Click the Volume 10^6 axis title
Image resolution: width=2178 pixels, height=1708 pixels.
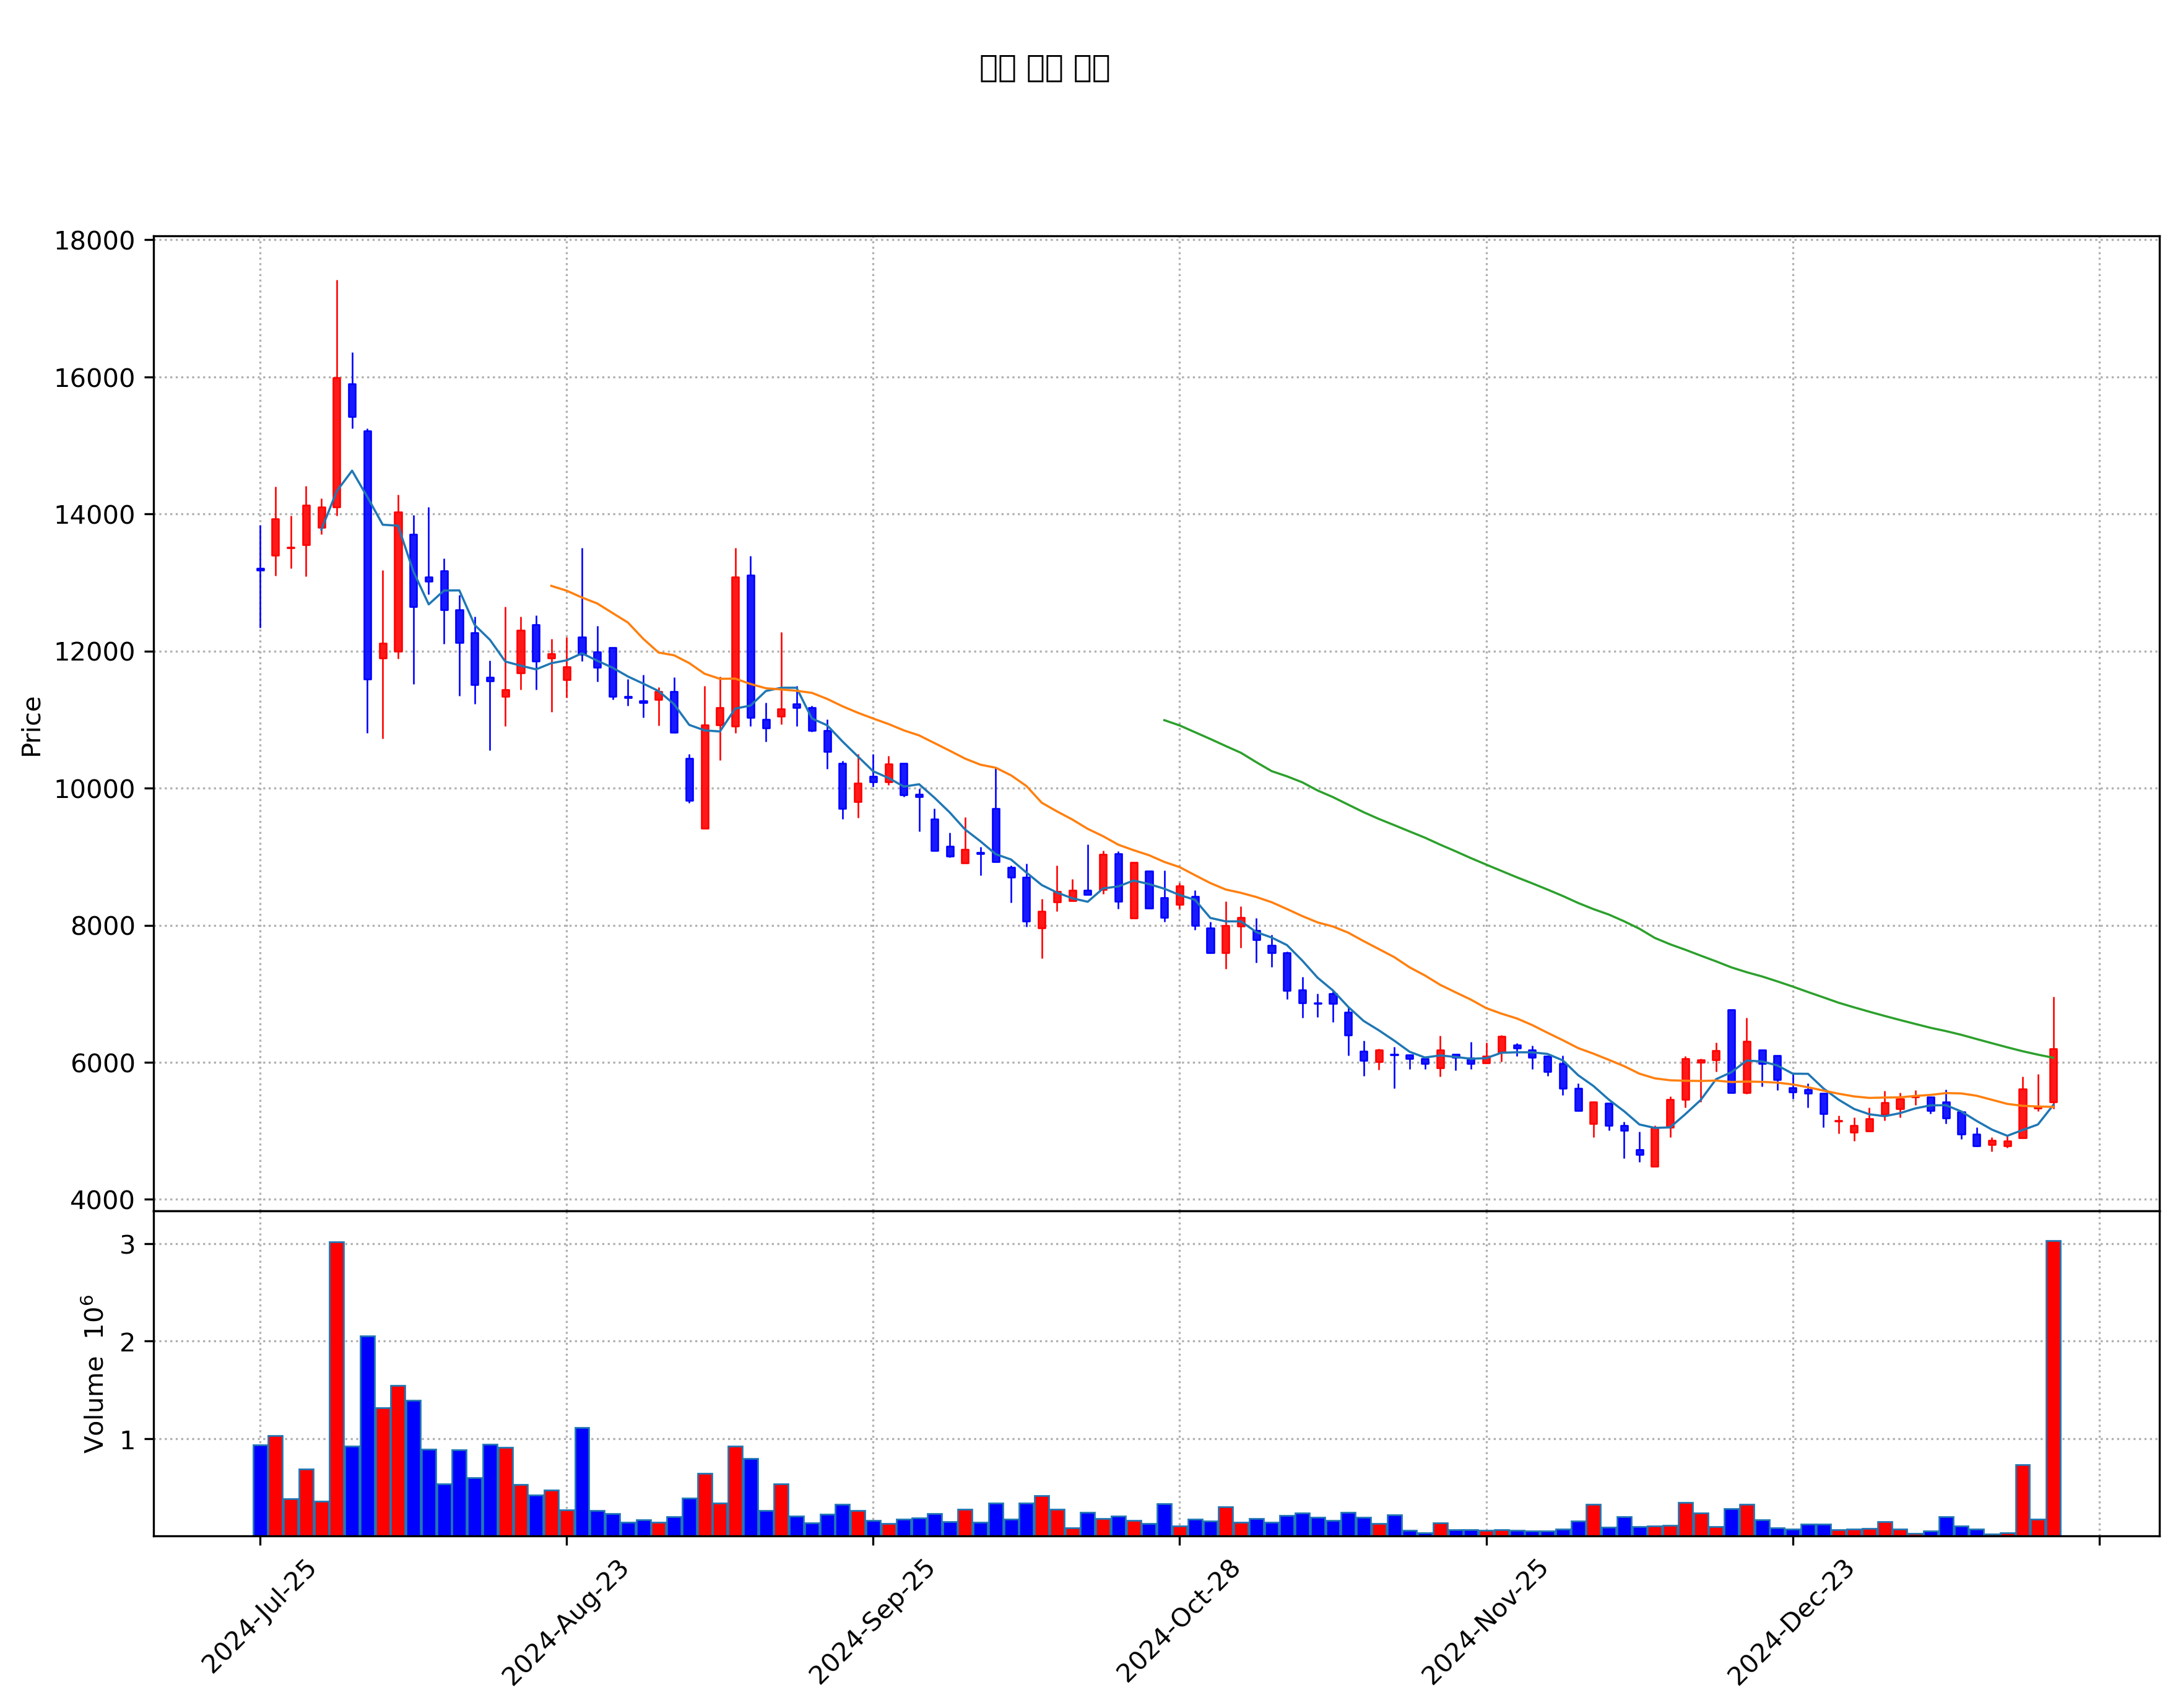pyautogui.click(x=94, y=1374)
